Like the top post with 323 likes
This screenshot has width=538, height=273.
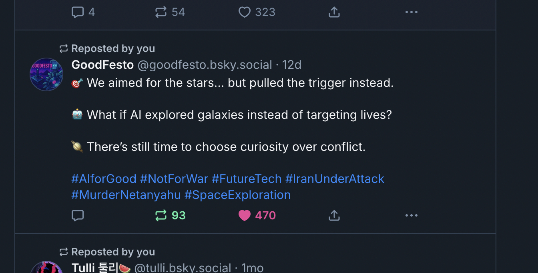(x=245, y=12)
